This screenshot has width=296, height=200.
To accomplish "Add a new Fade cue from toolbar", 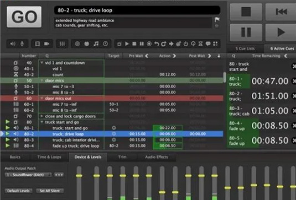I will pyautogui.click(x=62, y=44).
